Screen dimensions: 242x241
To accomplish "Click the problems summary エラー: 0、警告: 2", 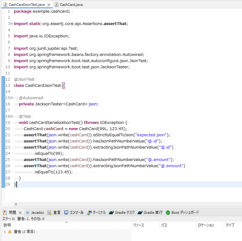I will point(23,219).
